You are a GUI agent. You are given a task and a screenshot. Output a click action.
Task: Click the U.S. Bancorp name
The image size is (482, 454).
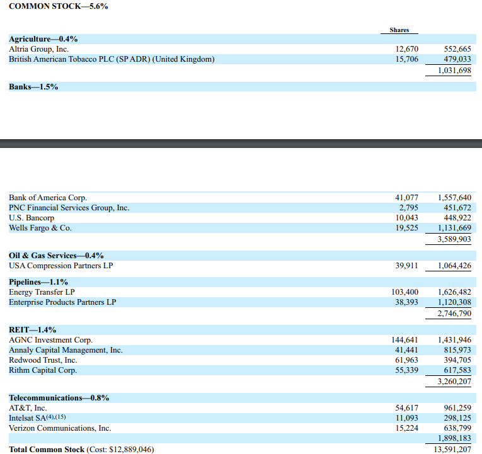32,218
